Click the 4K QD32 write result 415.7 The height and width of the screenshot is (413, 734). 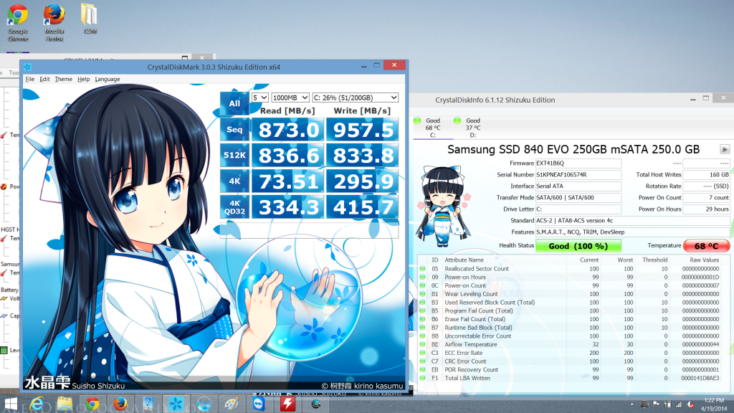(x=362, y=207)
